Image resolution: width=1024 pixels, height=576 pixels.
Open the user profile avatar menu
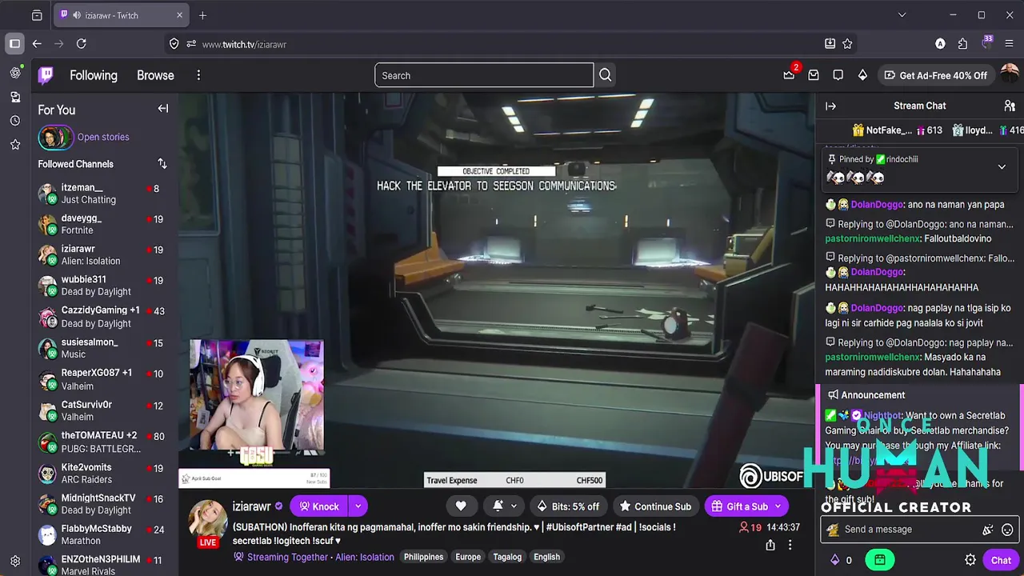(1010, 75)
